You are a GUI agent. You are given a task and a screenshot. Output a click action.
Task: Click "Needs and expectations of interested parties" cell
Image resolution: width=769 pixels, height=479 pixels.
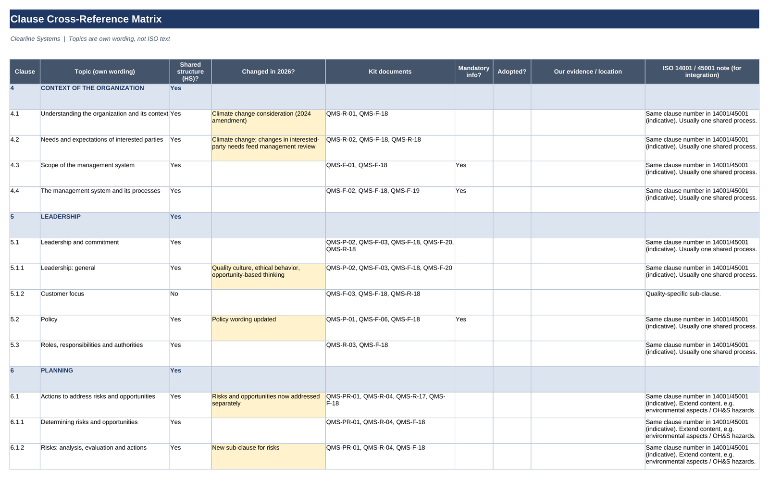pyautogui.click(x=105, y=148)
